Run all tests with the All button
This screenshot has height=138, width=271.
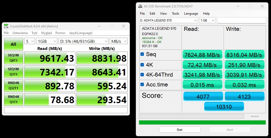13,44
